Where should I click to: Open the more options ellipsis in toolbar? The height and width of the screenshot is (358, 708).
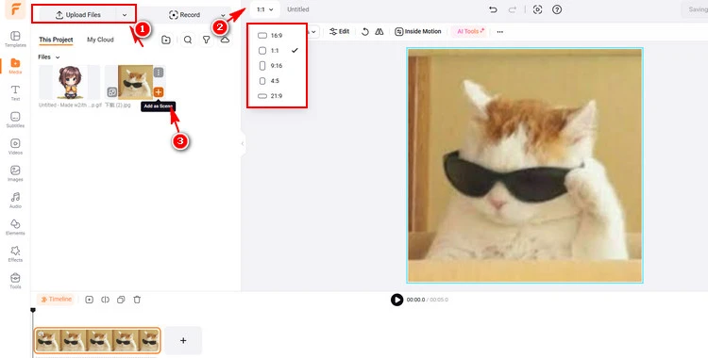tap(499, 32)
